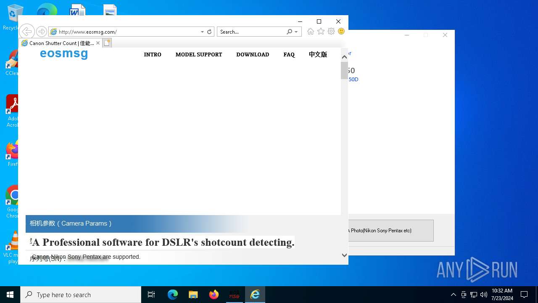Click the page scrollbar down arrow
The width and height of the screenshot is (538, 303).
pos(344,255)
